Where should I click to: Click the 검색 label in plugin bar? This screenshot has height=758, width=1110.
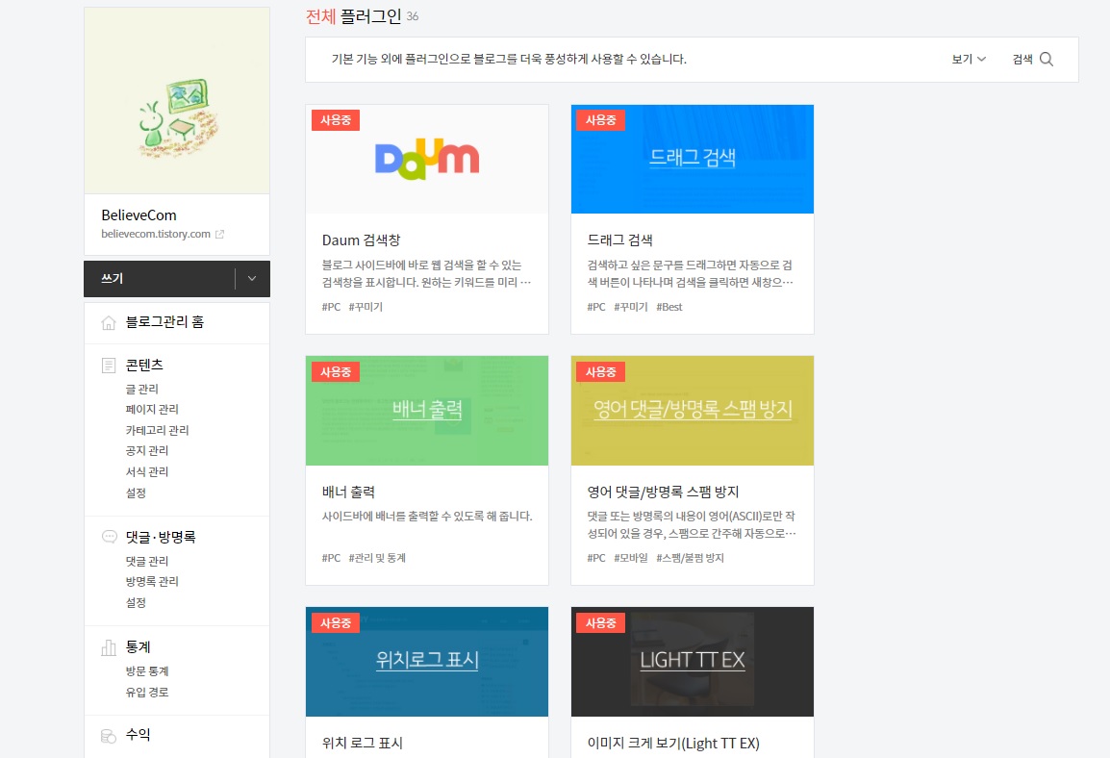(1022, 60)
